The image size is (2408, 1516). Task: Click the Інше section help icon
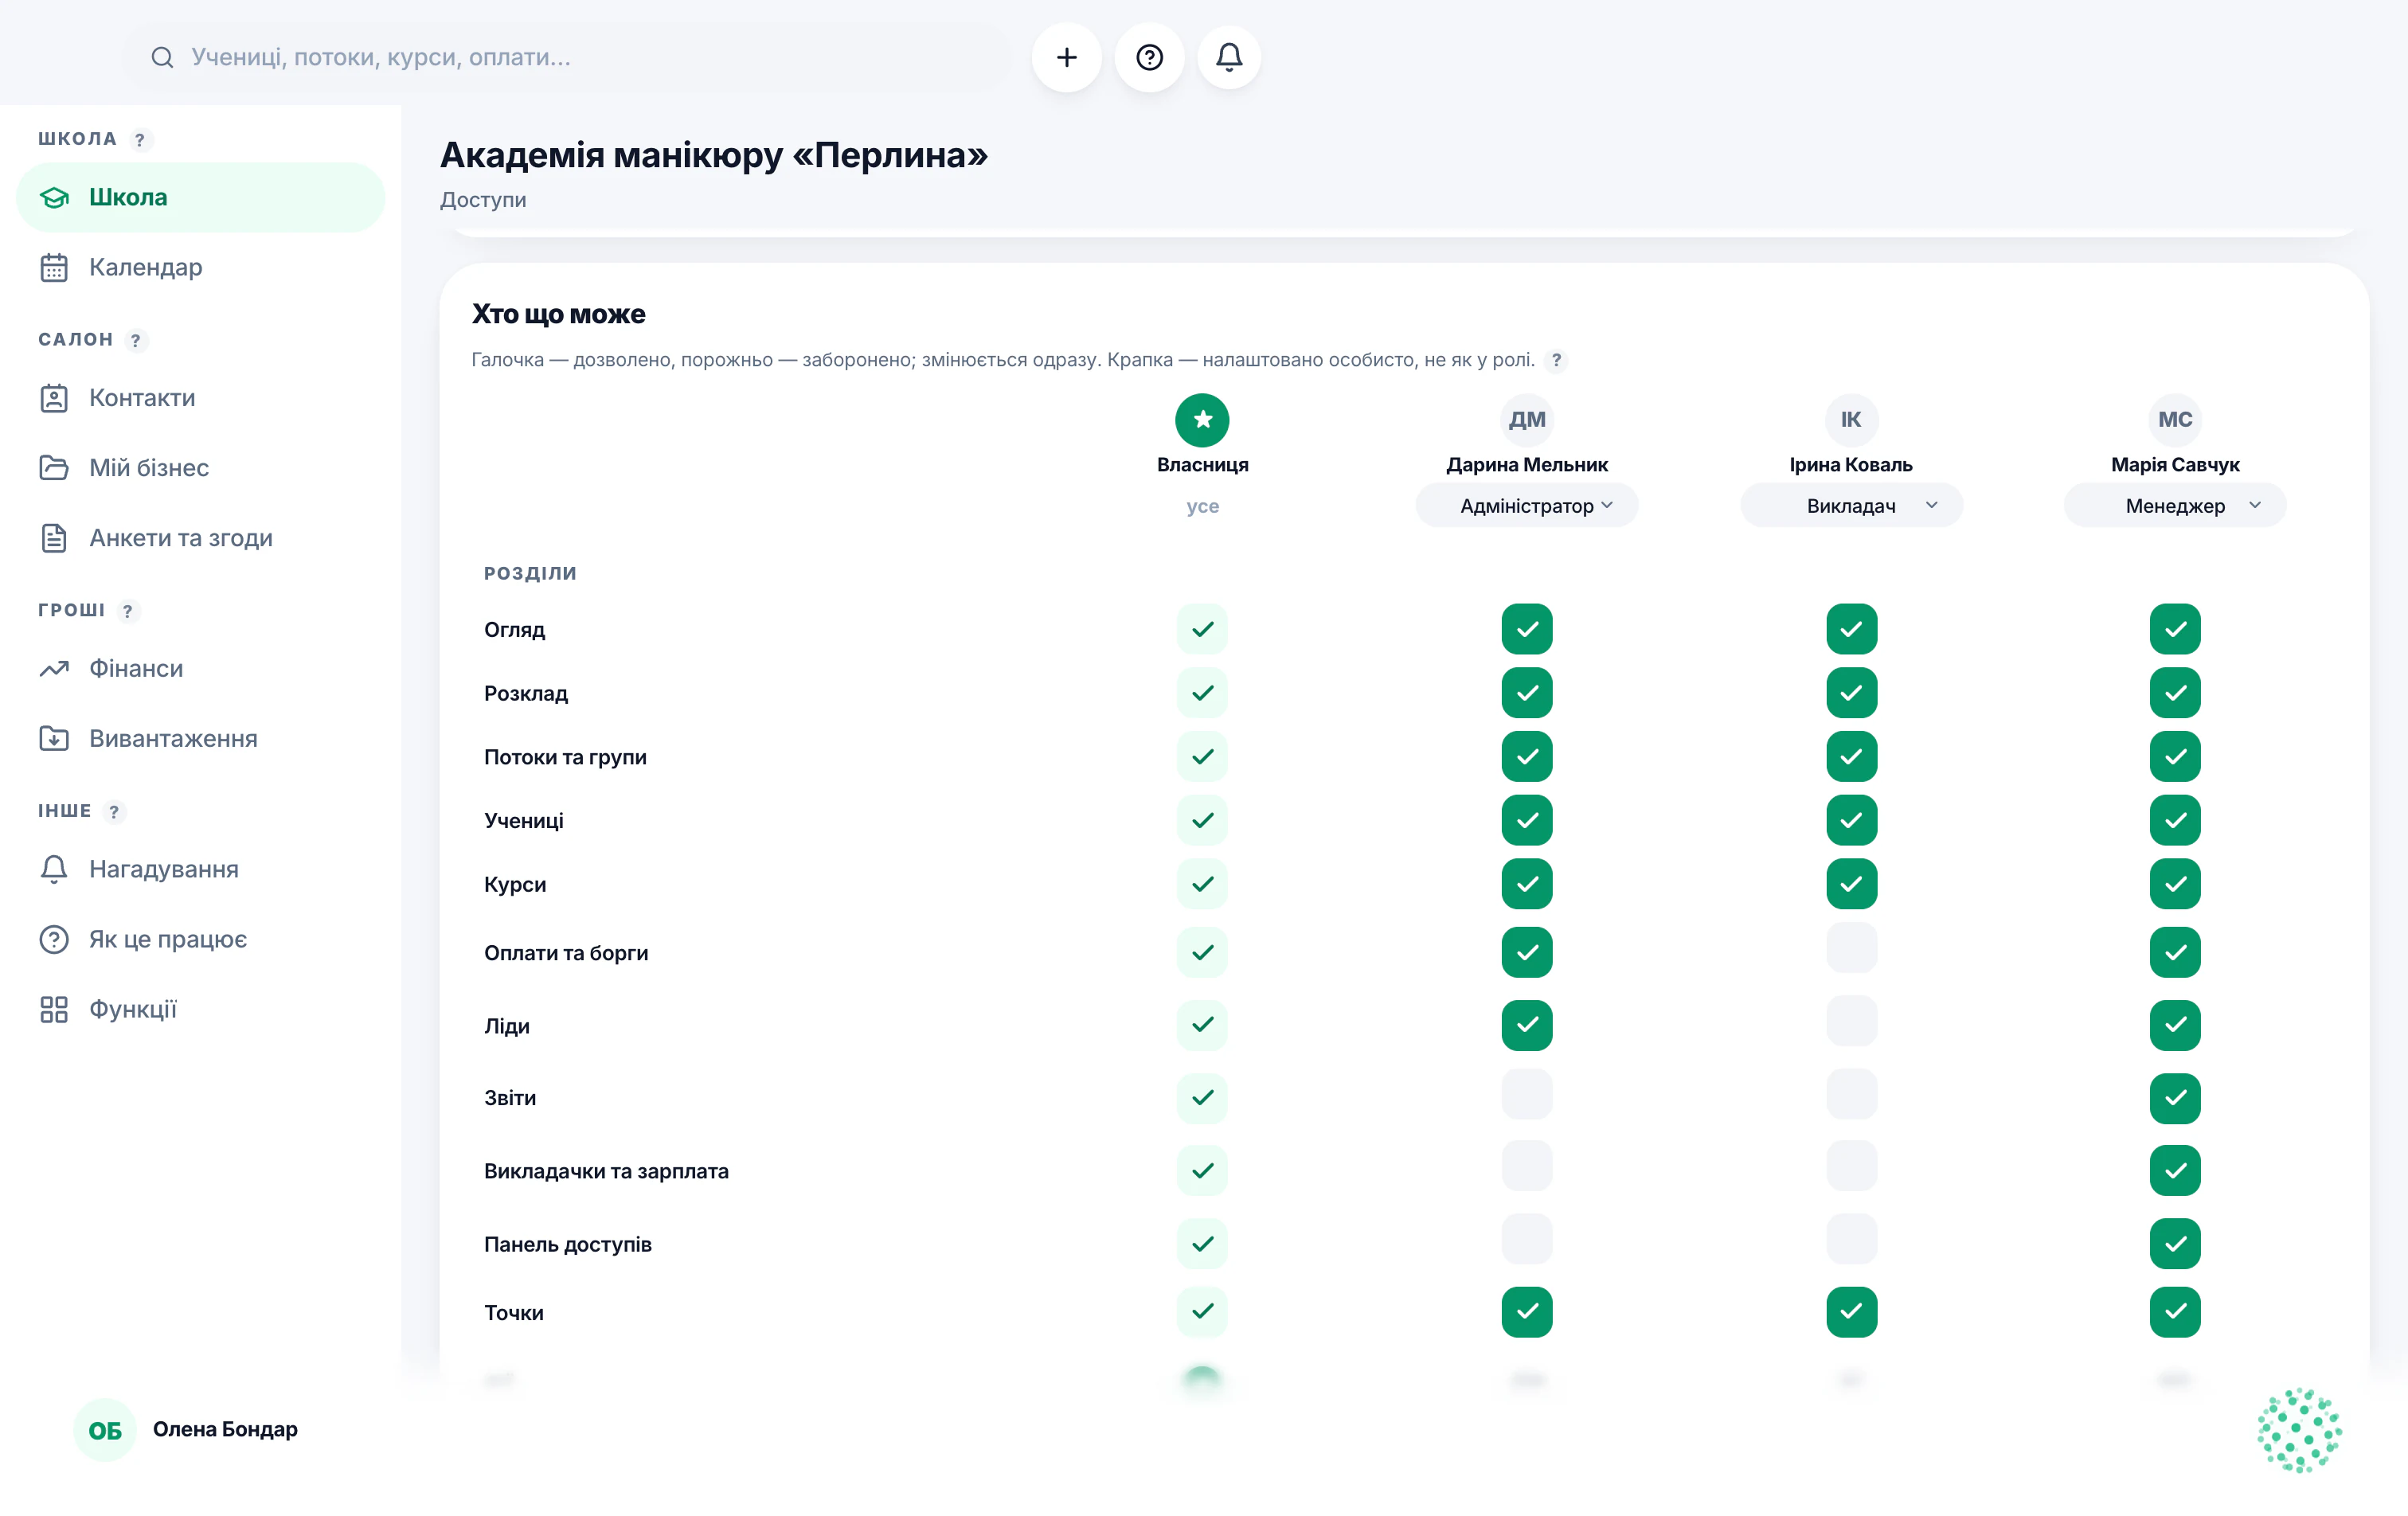pyautogui.click(x=114, y=811)
